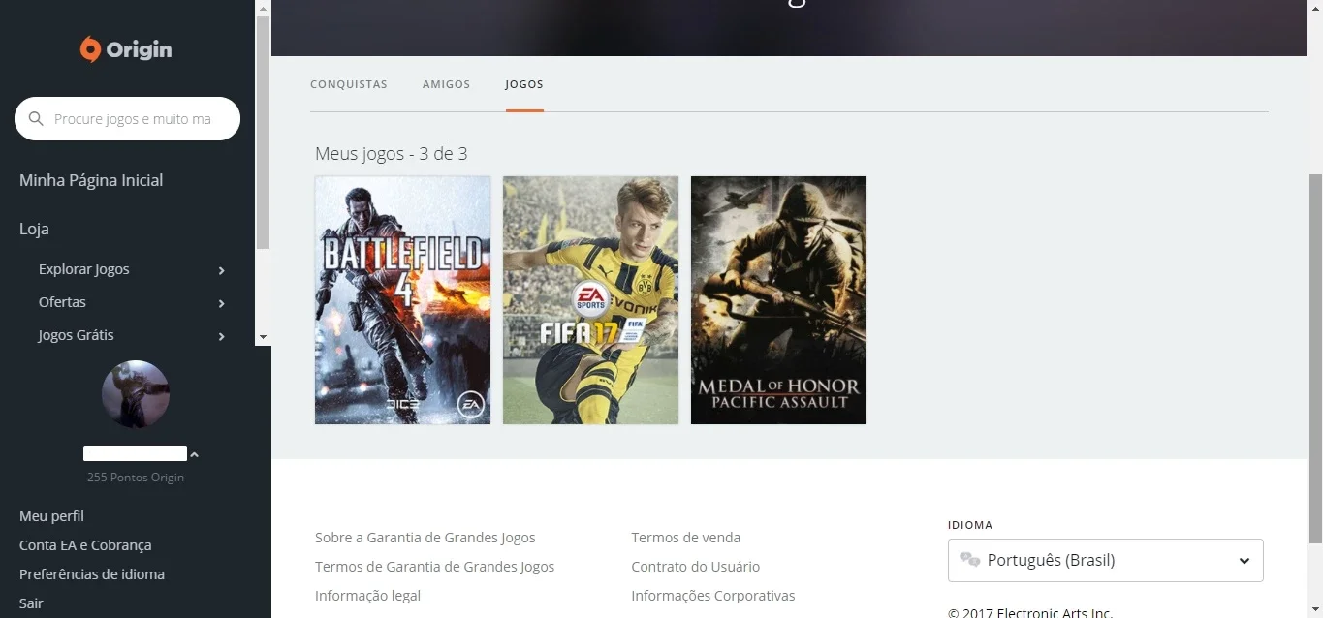Image resolution: width=1323 pixels, height=618 pixels.
Task: Open Informação legal link
Action: click(368, 596)
